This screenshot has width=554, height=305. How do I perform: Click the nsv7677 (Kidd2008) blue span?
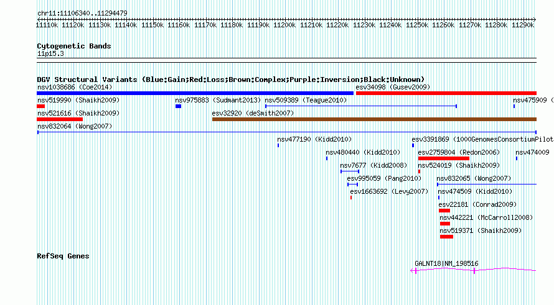350,171
